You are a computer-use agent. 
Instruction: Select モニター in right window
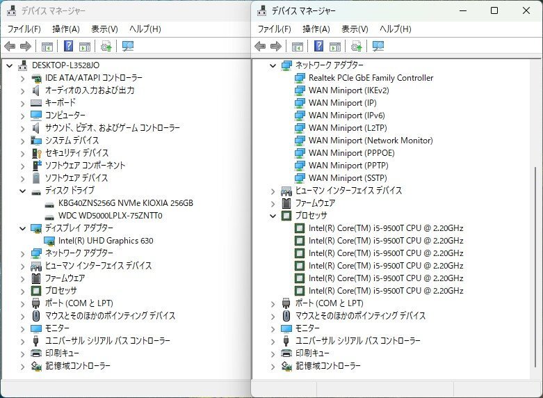click(307, 328)
